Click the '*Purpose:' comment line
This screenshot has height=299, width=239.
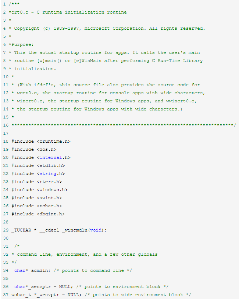[21, 45]
